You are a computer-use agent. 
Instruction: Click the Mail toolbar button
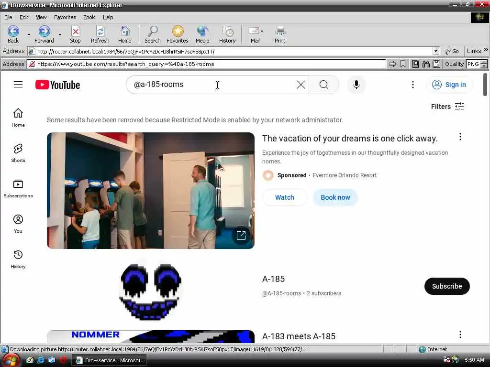(255, 34)
